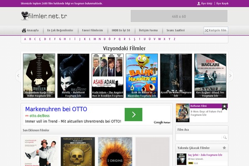The width and height of the screenshot is (249, 166).
Task: Go to Anasayfa menu item
Action: tap(32, 30)
